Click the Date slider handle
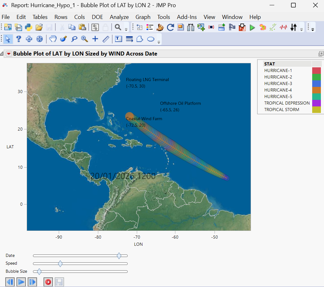 point(119,256)
